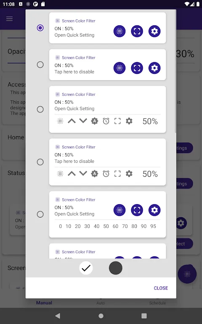
Task: Tap the CLOSE button
Action: tap(161, 288)
